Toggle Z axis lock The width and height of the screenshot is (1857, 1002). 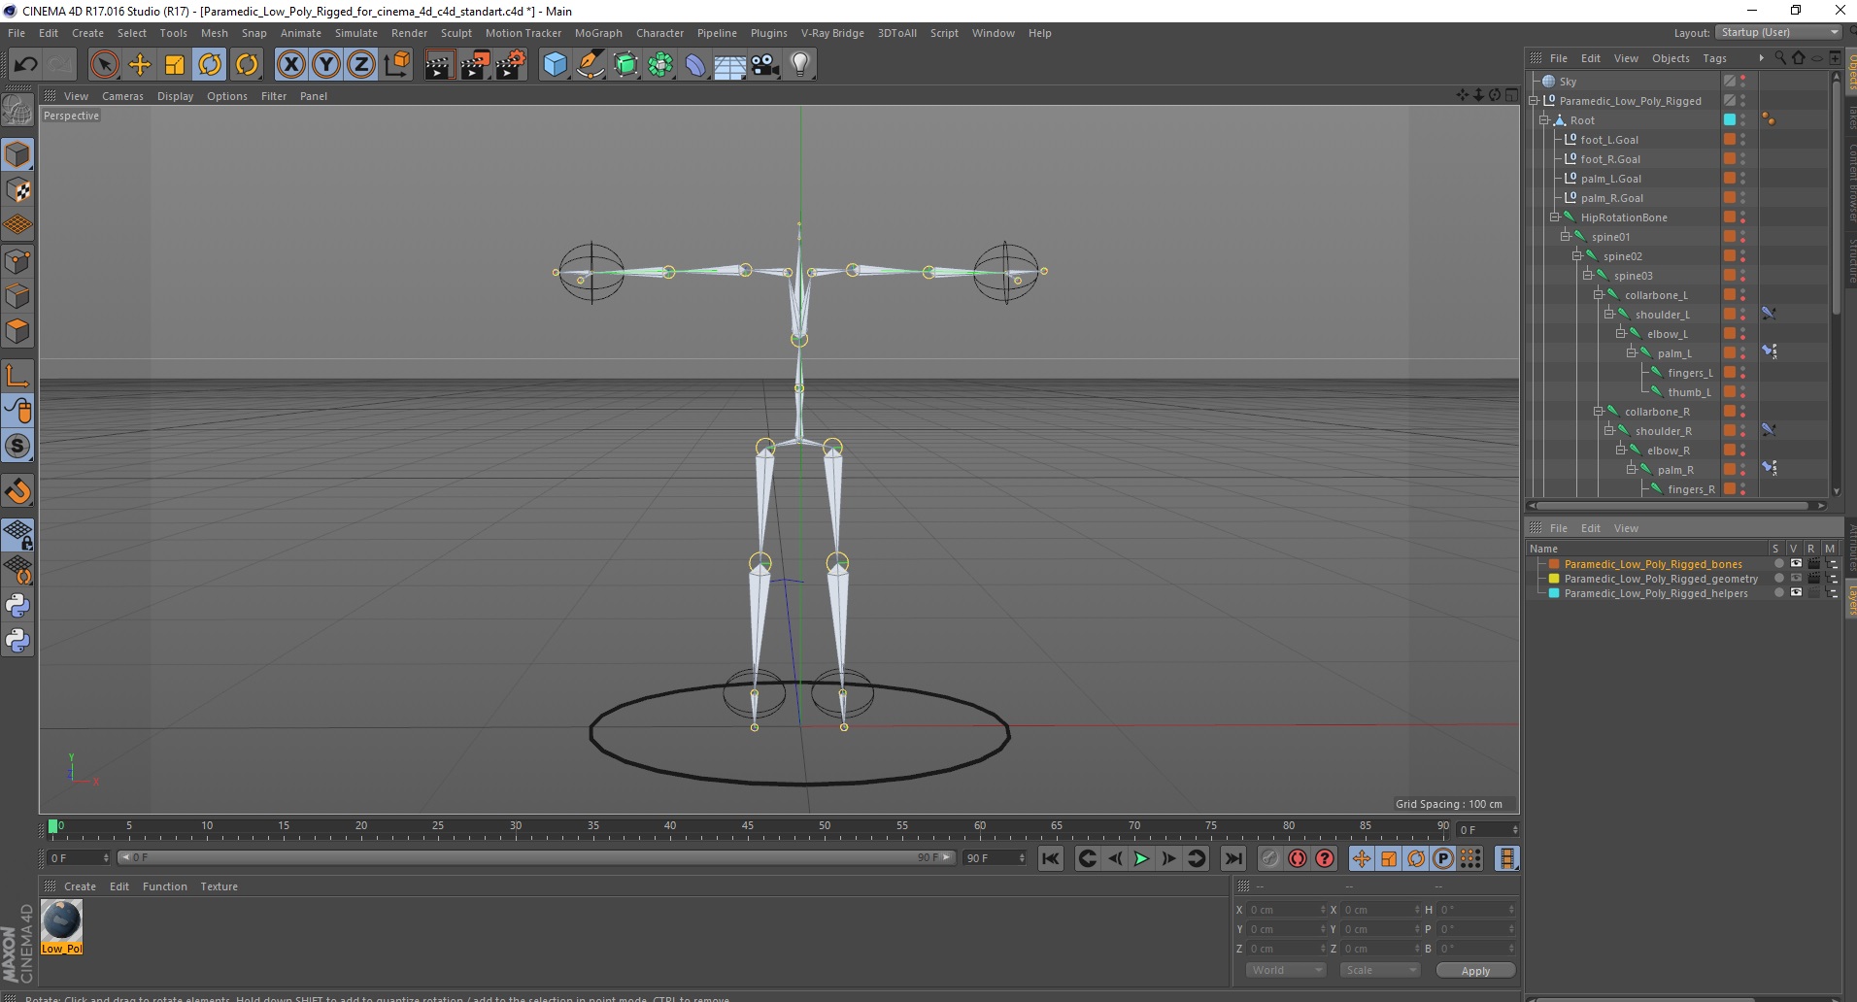[x=361, y=65]
